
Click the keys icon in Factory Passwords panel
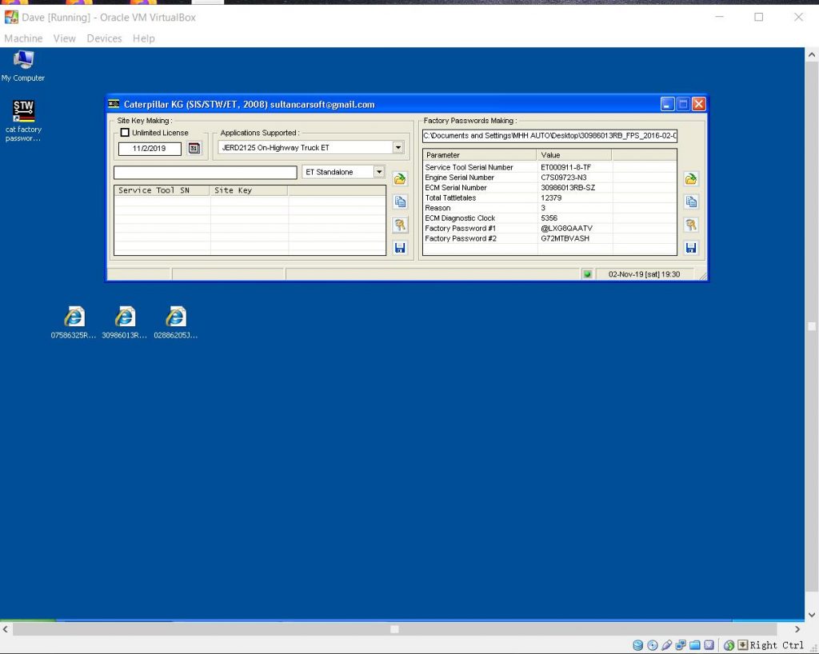tap(691, 225)
